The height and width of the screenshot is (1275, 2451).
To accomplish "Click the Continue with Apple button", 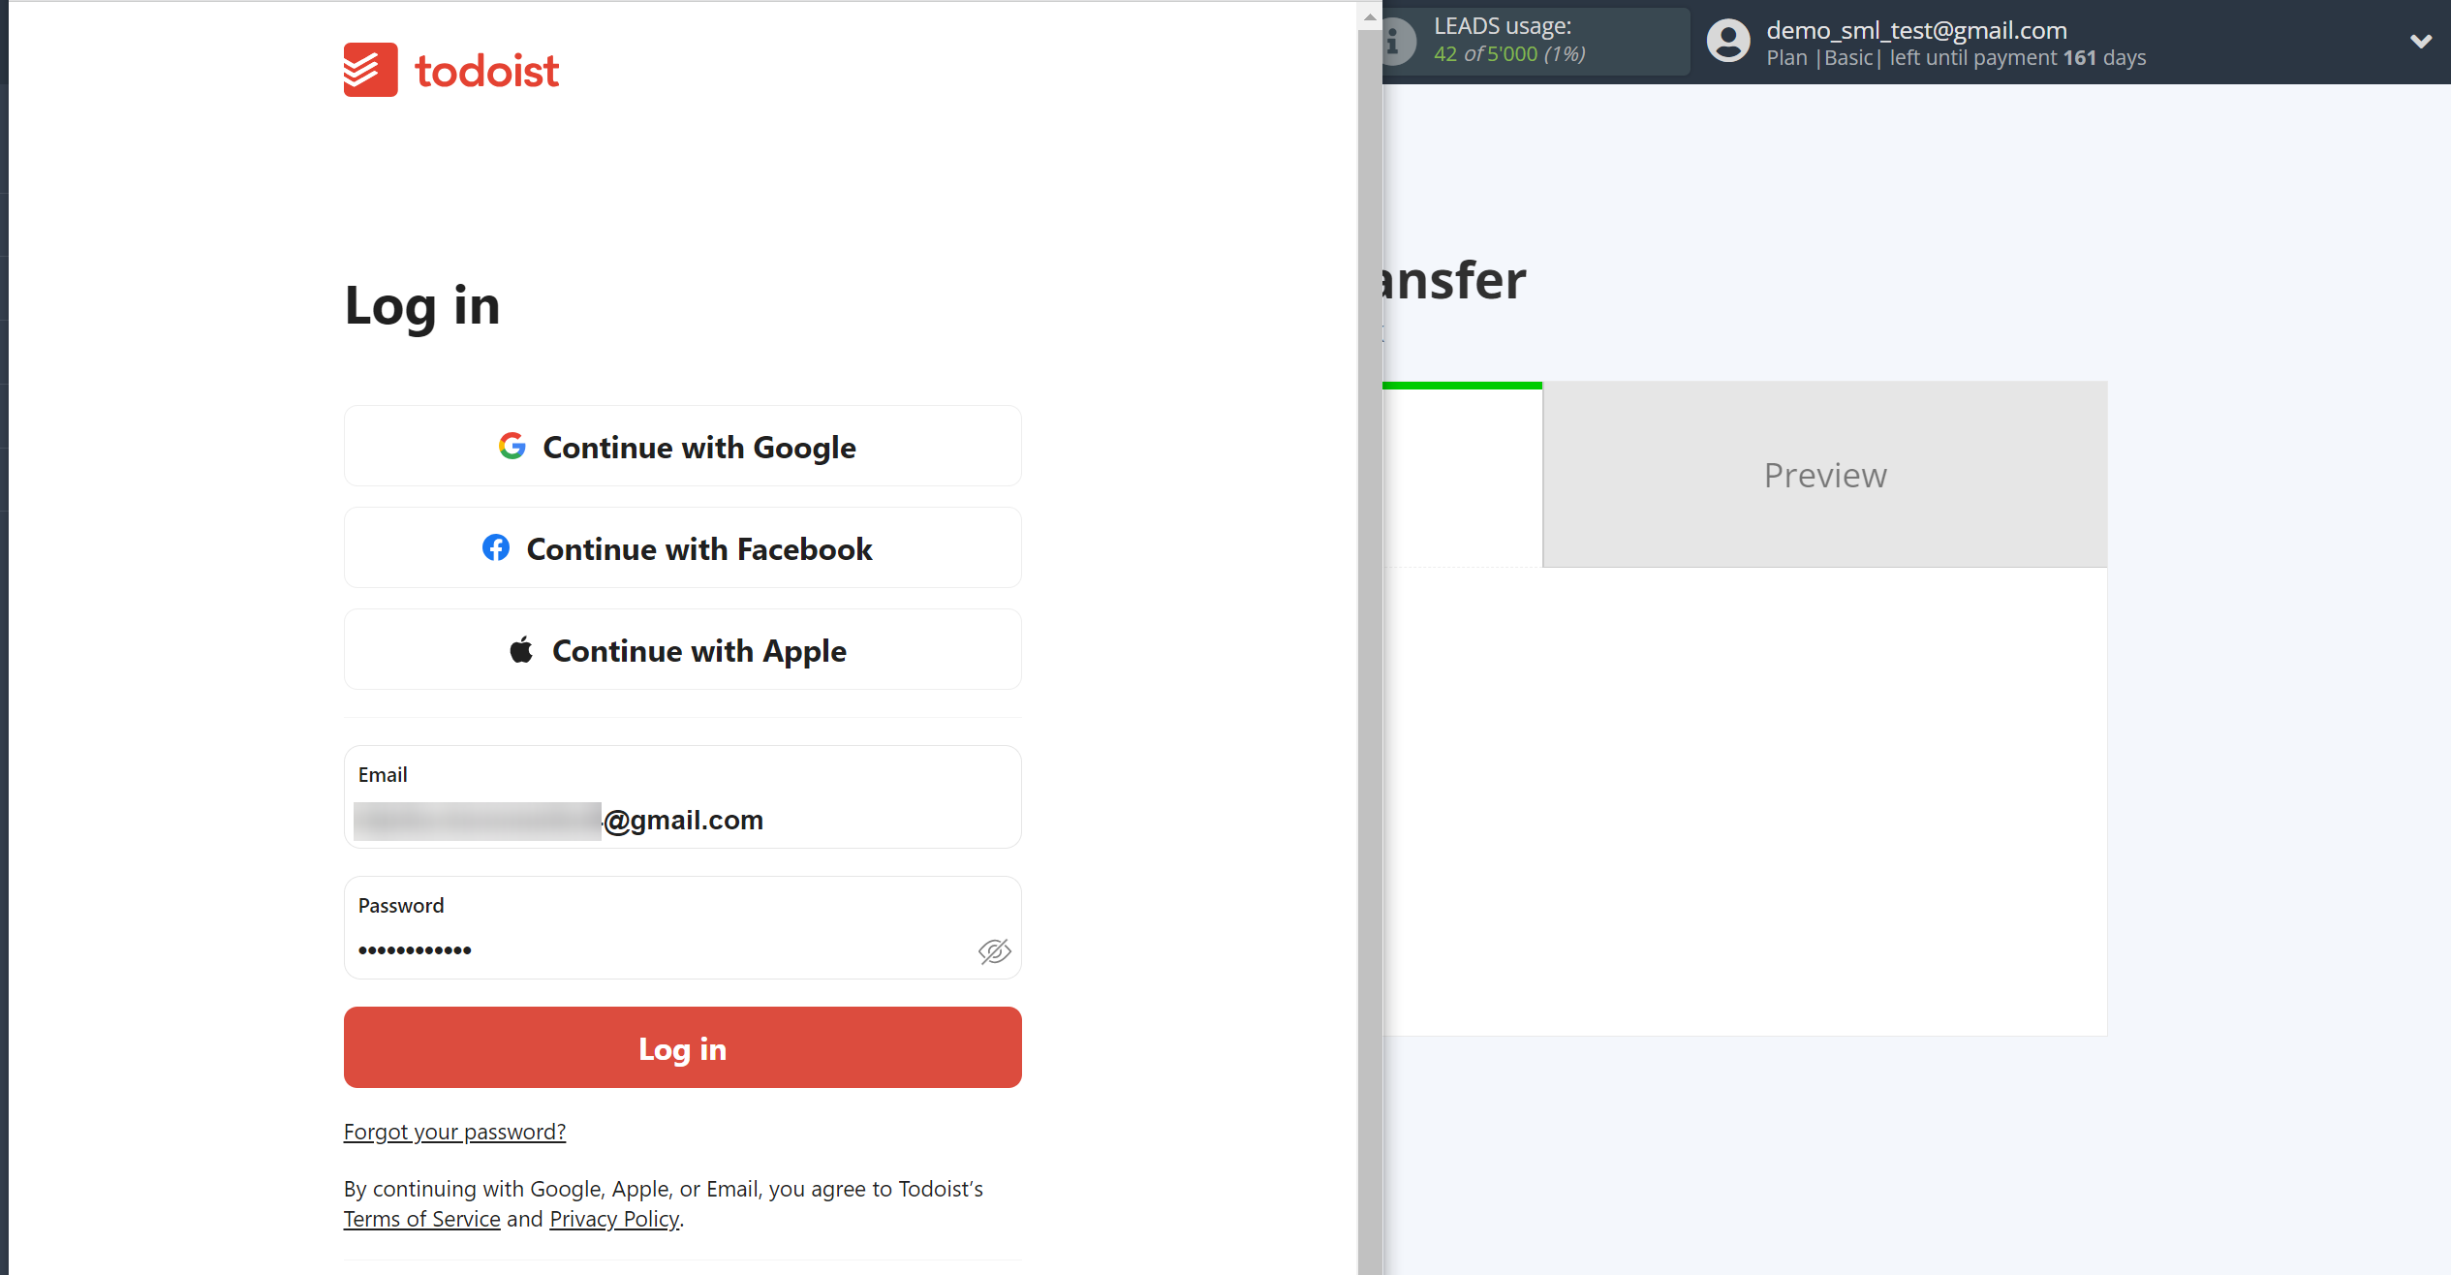I will [x=682, y=650].
